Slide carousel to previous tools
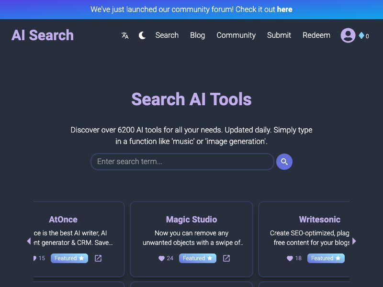This screenshot has width=383, height=287. [29, 241]
